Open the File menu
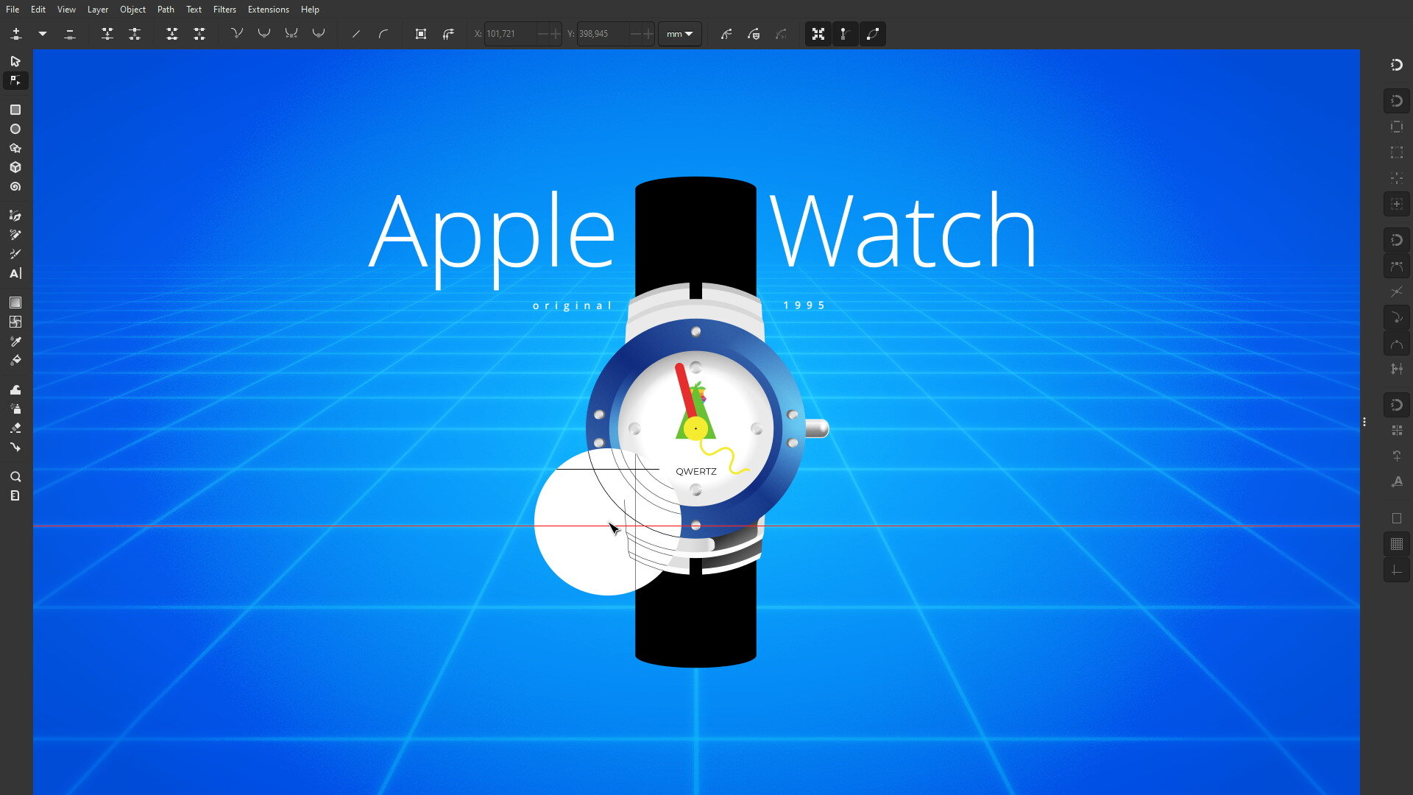The height and width of the screenshot is (795, 1413). 13,10
